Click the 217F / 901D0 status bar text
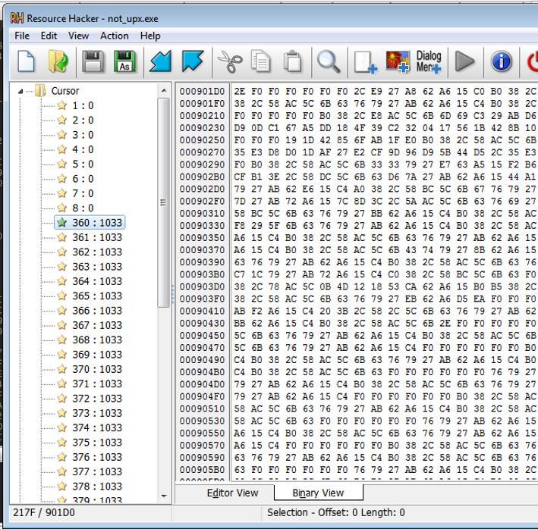This screenshot has width=538, height=529. (x=44, y=512)
